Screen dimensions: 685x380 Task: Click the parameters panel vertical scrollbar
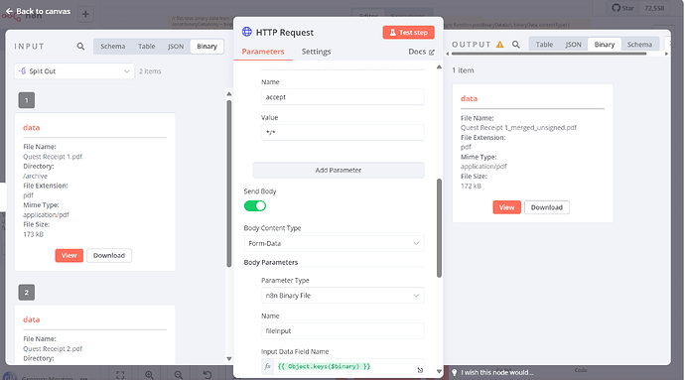tap(439, 228)
